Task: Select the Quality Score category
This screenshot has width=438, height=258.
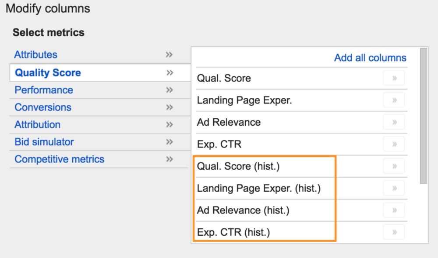Action: pos(47,72)
